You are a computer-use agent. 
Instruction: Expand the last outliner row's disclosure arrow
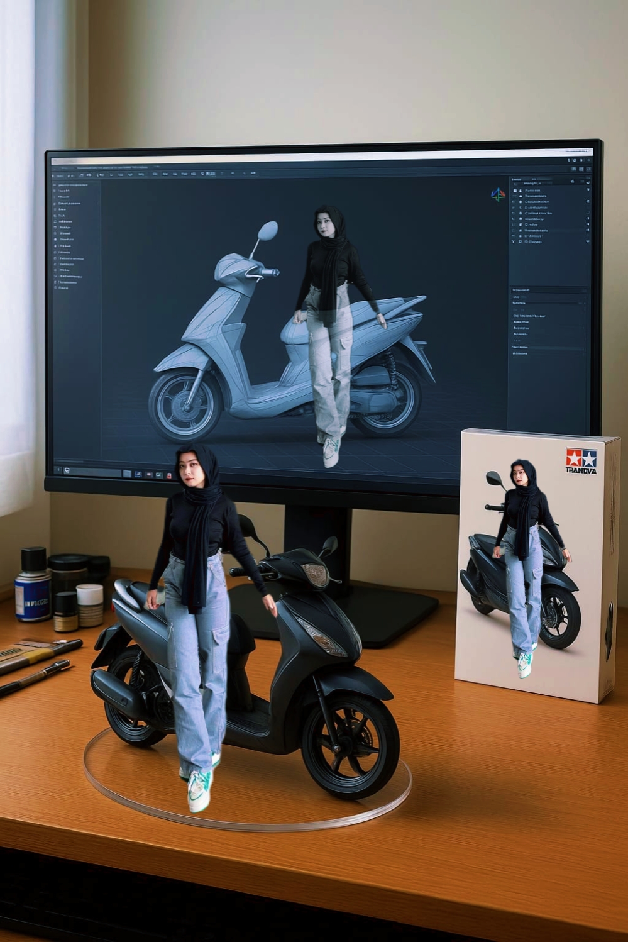(x=514, y=241)
